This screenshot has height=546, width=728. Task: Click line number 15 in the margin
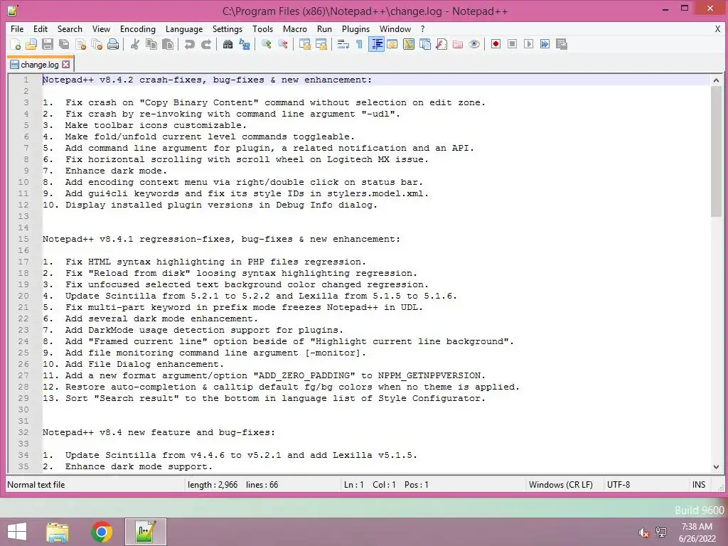[23, 239]
